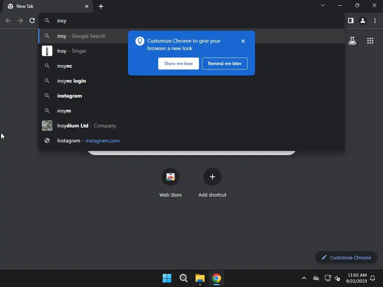Open File Explorer from taskbar
This screenshot has height=287, width=383.
200,278
